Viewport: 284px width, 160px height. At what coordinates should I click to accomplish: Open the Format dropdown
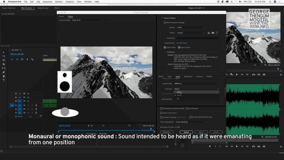[x=191, y=28]
